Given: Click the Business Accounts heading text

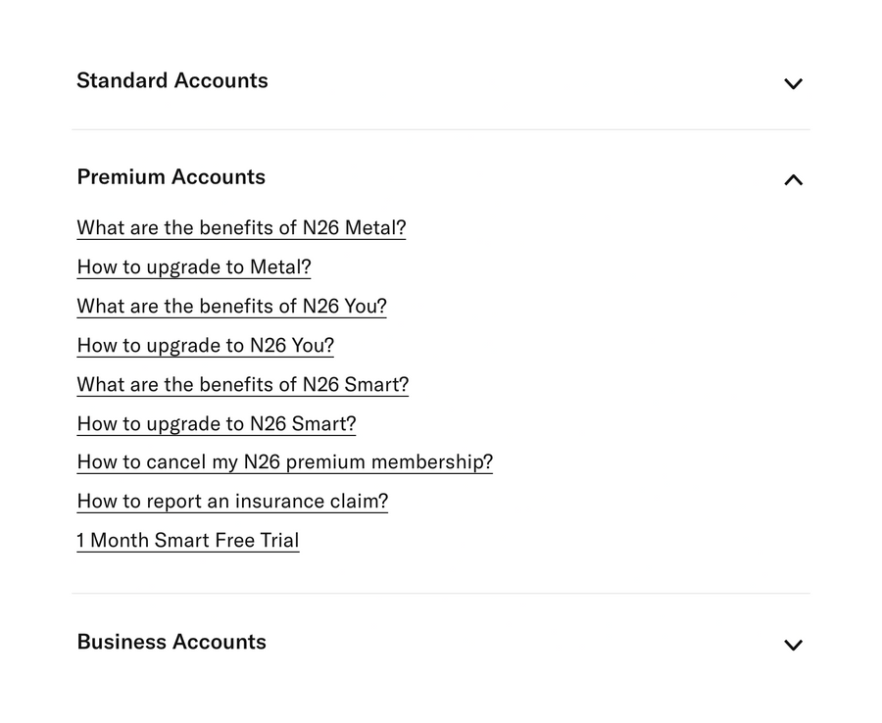Looking at the screenshot, I should click(171, 642).
